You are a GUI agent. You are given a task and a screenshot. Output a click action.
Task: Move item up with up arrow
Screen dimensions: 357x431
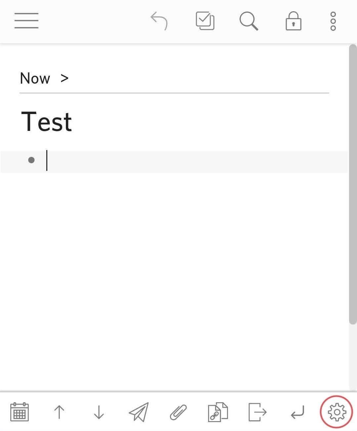(x=59, y=412)
